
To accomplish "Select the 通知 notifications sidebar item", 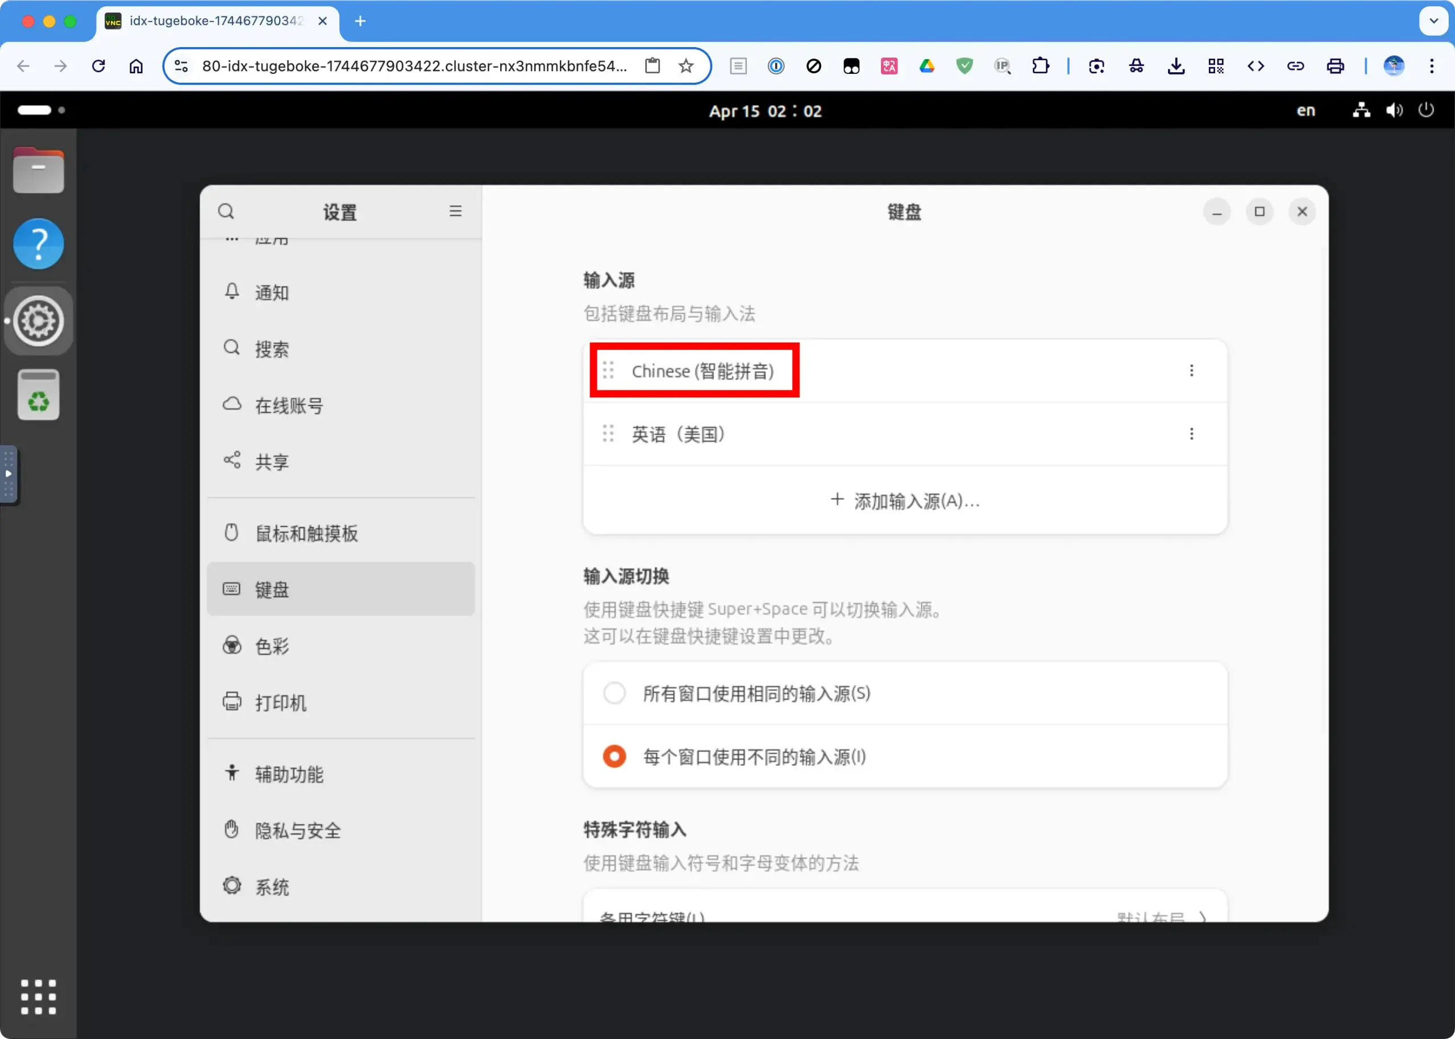I will click(341, 292).
